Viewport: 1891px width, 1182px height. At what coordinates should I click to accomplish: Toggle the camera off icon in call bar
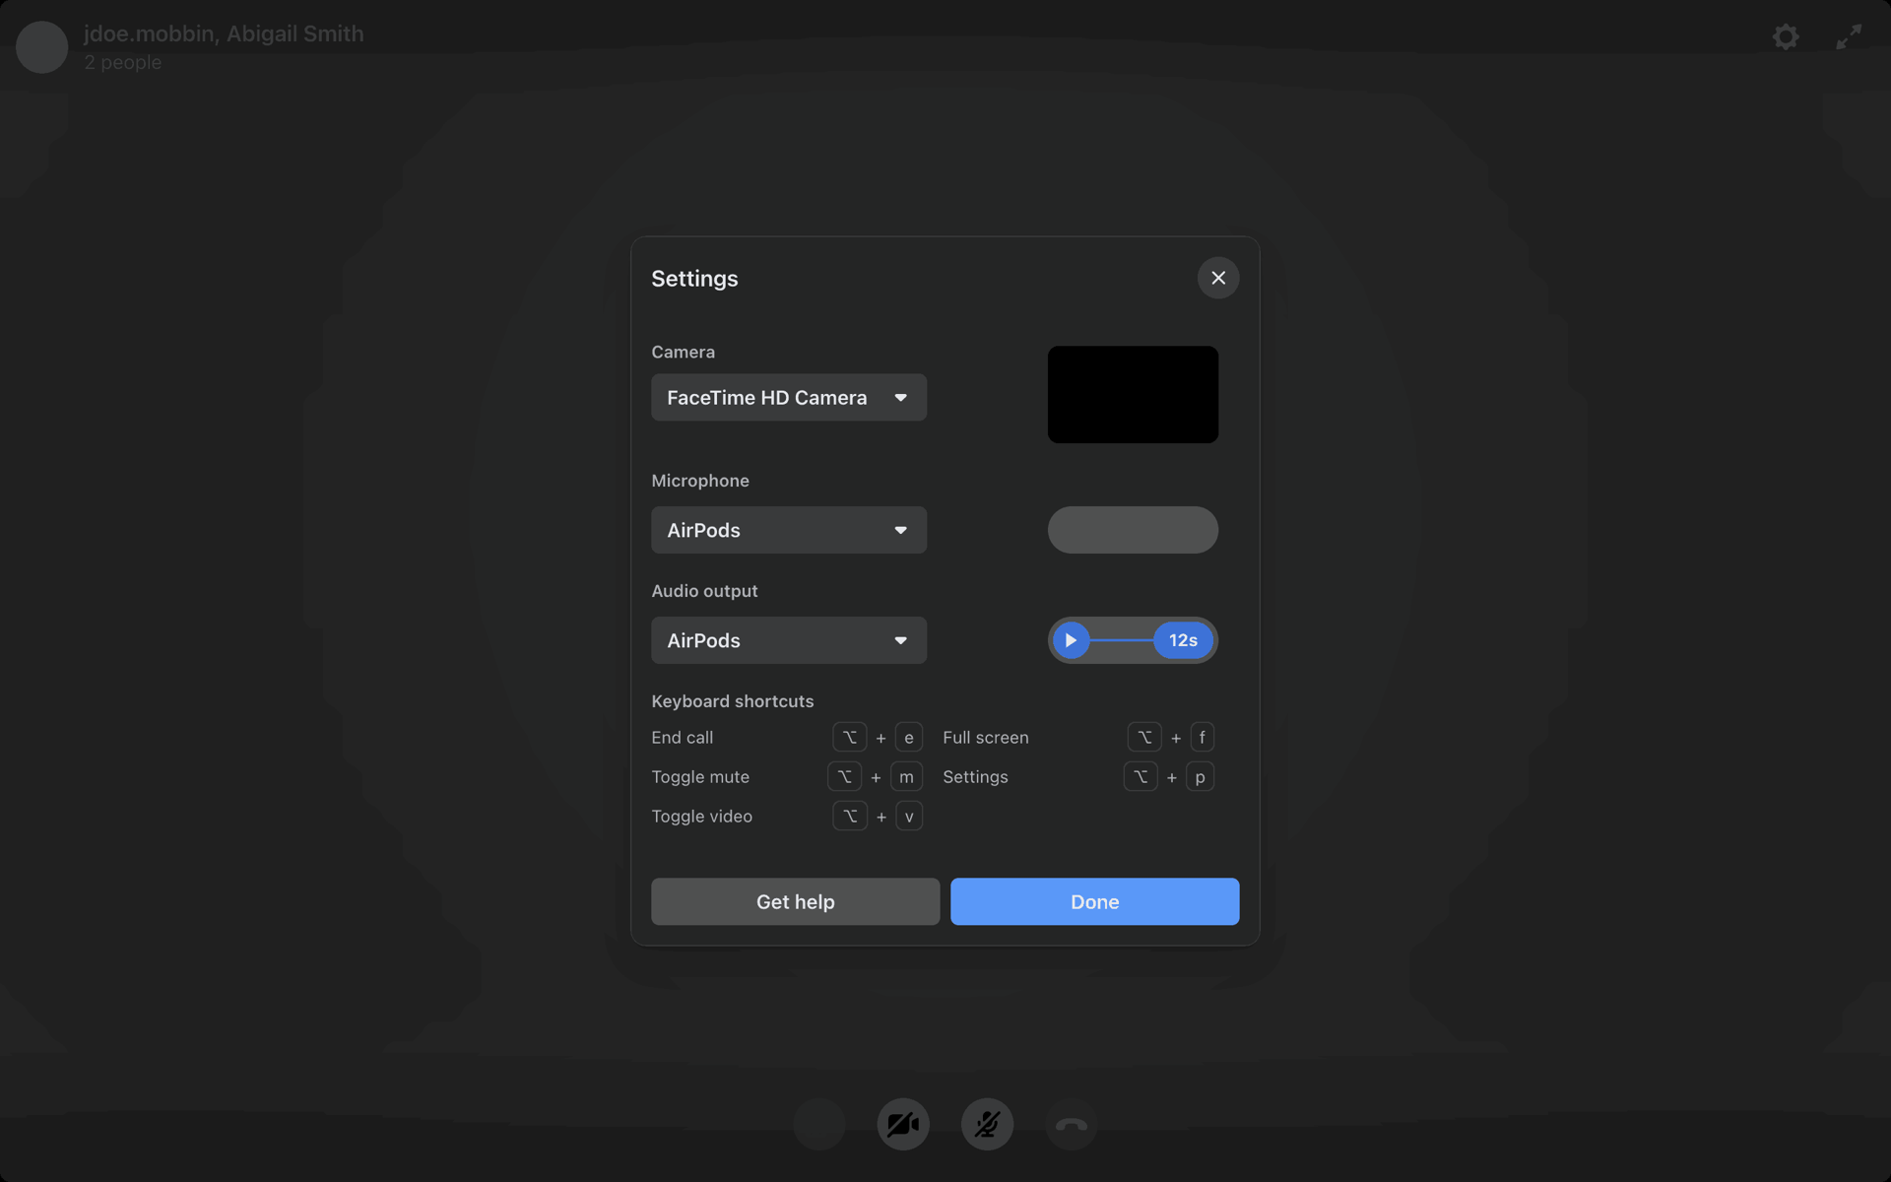903,1124
